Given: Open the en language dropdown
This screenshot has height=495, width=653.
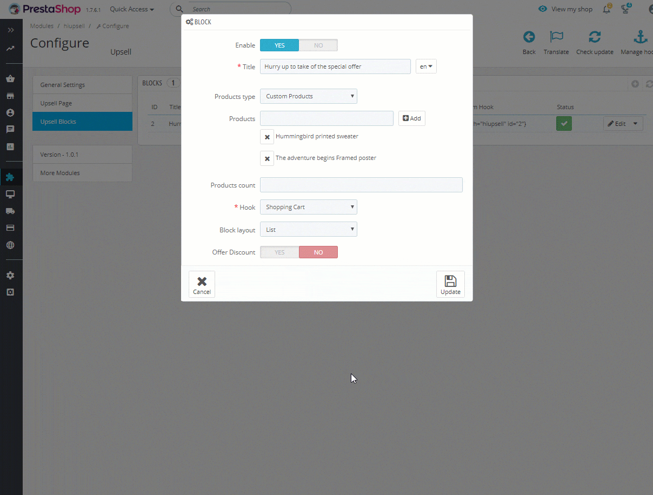Looking at the screenshot, I should click(426, 66).
